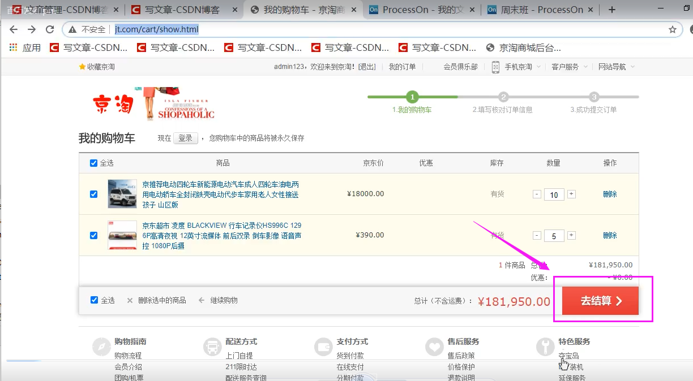Decrease quantity of the ¥18000.00 electric car
This screenshot has height=381, width=693.
(x=537, y=194)
